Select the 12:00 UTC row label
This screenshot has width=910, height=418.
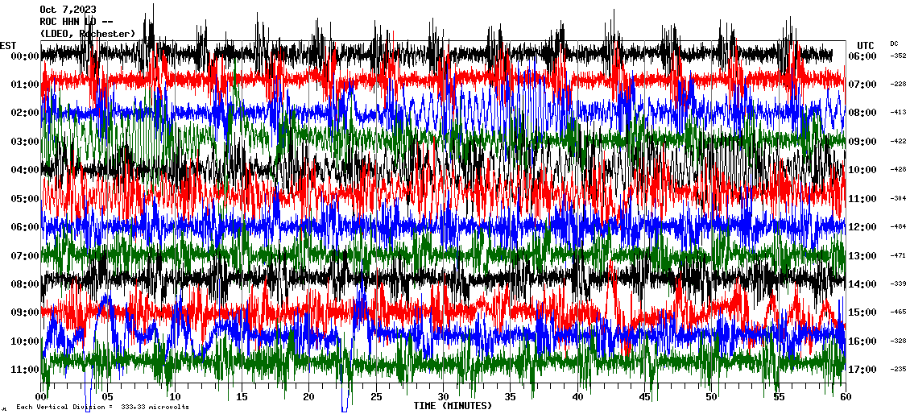pos(862,227)
